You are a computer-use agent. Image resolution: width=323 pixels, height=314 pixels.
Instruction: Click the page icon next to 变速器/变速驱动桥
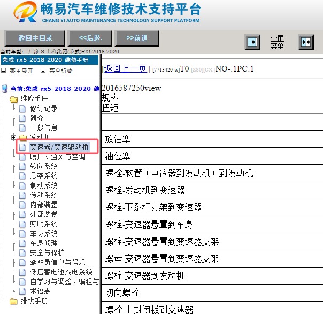point(22,147)
